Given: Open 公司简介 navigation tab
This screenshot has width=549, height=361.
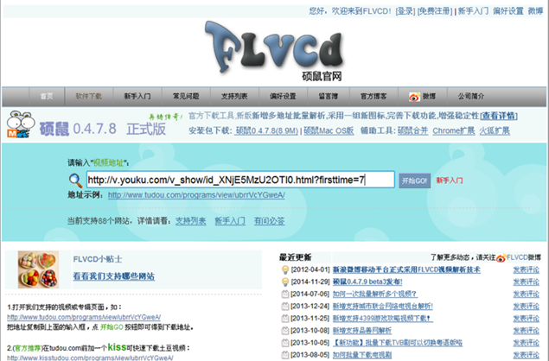Looking at the screenshot, I should pyautogui.click(x=471, y=96).
